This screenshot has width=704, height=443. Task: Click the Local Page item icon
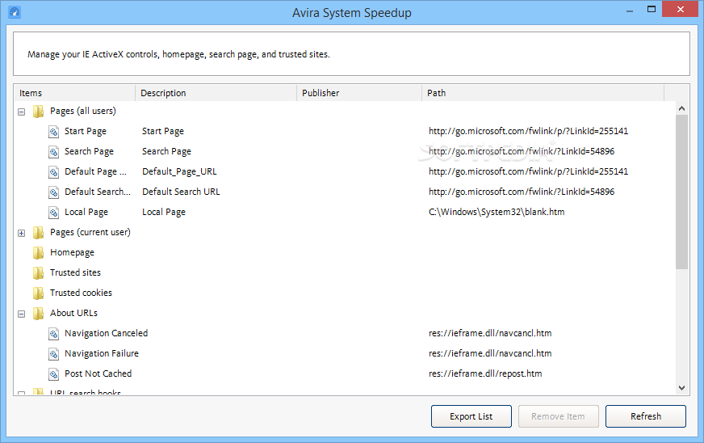point(53,213)
